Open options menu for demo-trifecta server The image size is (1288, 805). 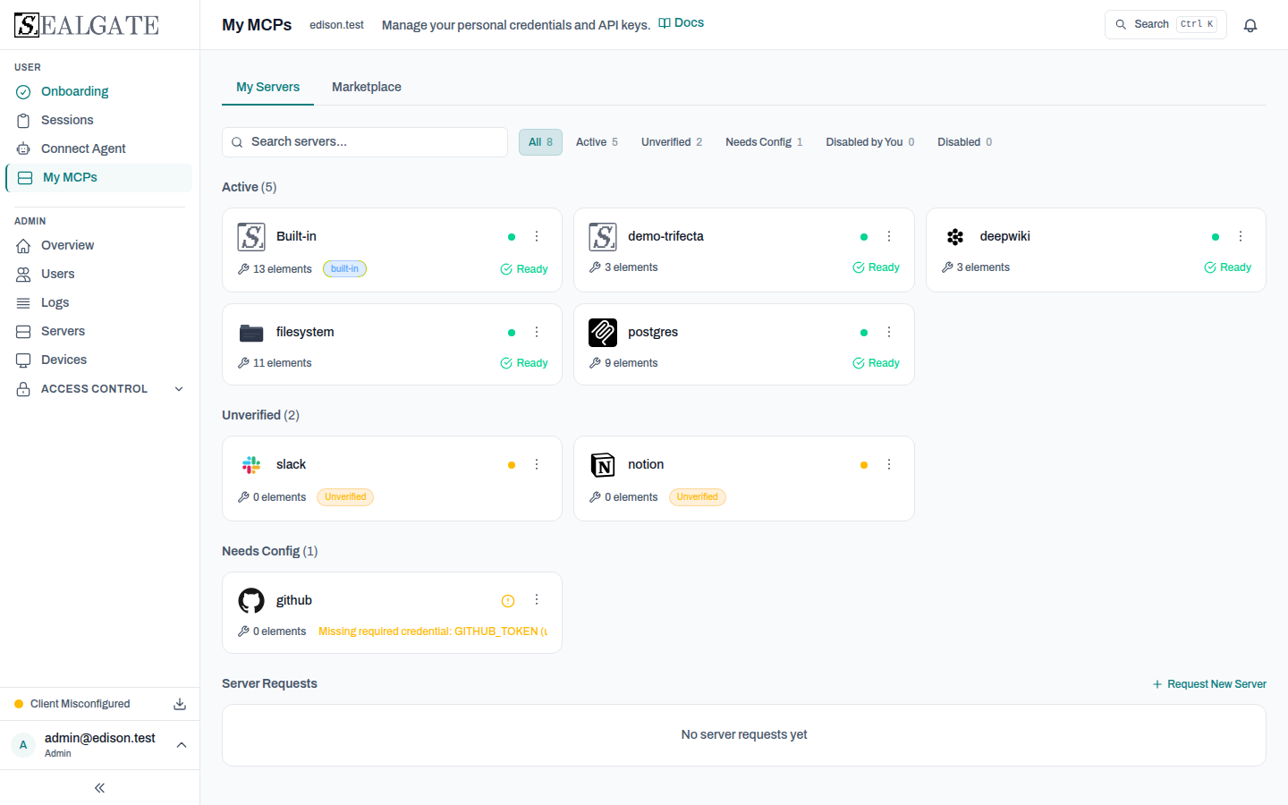pyautogui.click(x=889, y=236)
